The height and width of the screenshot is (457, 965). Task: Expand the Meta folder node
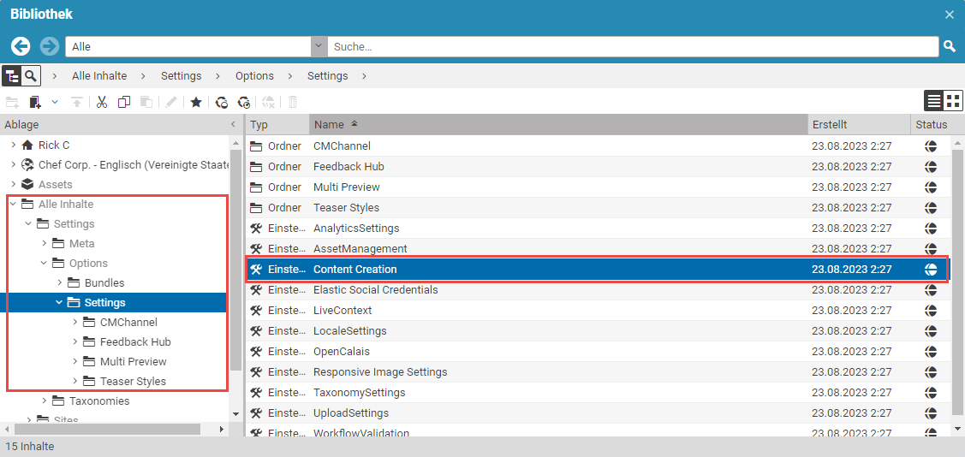point(44,244)
